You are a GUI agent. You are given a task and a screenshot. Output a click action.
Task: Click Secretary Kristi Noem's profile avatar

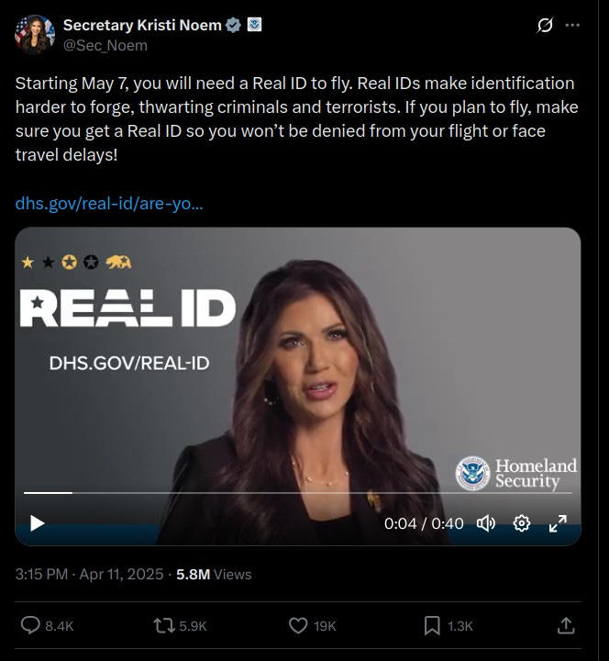coord(35,35)
